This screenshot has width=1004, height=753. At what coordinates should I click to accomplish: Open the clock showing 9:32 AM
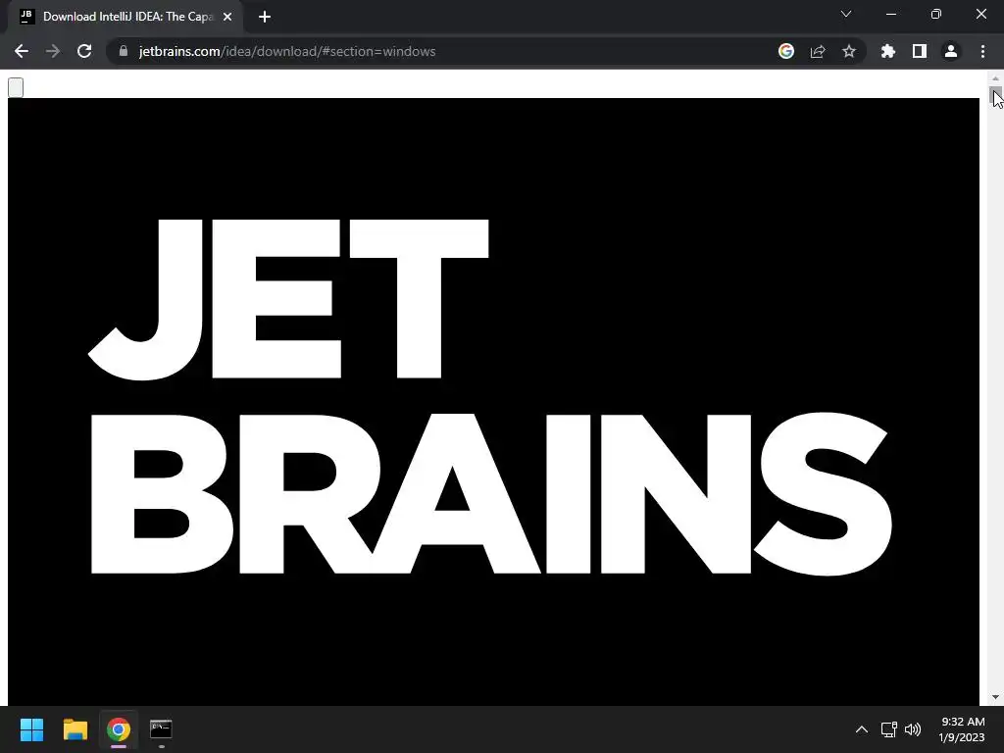962,729
